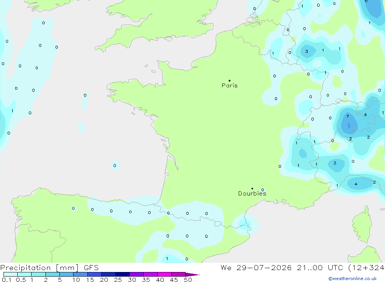
Task: Click the 'We 29-07-2026' date text
Action: point(256,268)
